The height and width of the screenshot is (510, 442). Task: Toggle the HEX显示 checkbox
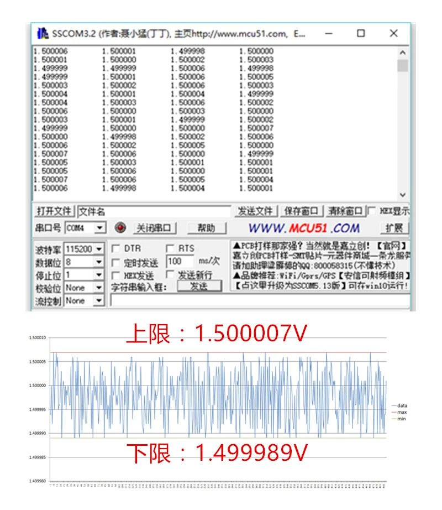pos(371,211)
